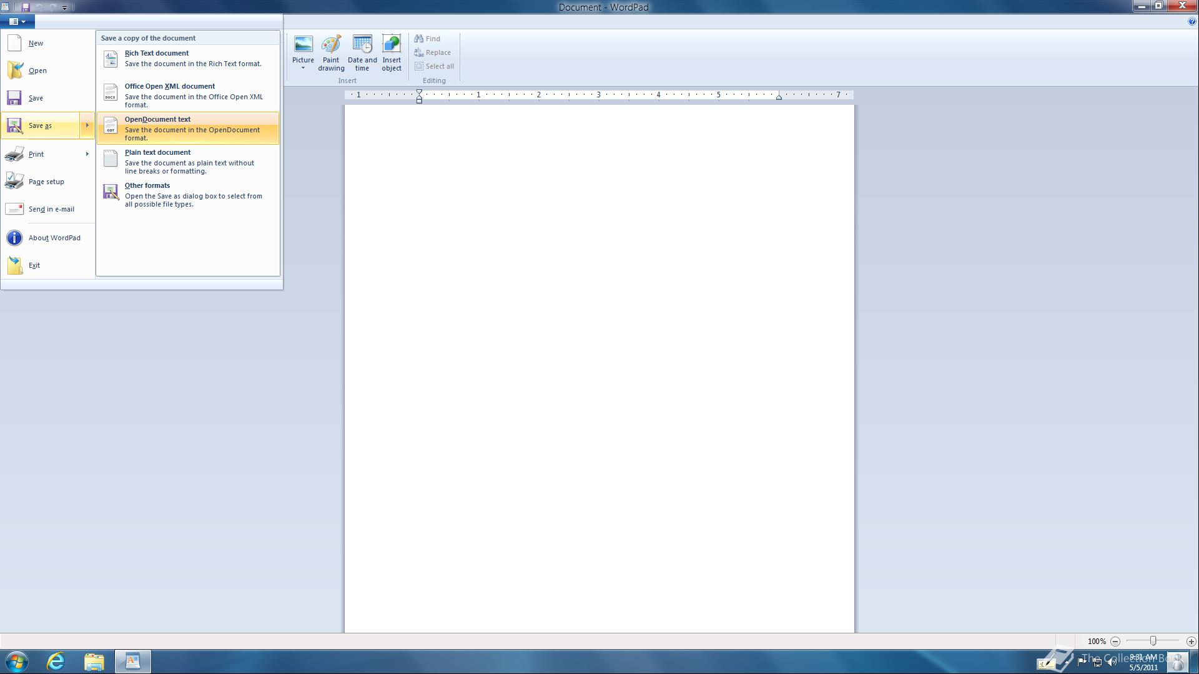The image size is (1199, 674).
Task: Click the volume speaker tray icon
Action: click(1112, 662)
